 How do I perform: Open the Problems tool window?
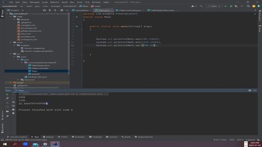(x=78, y=137)
